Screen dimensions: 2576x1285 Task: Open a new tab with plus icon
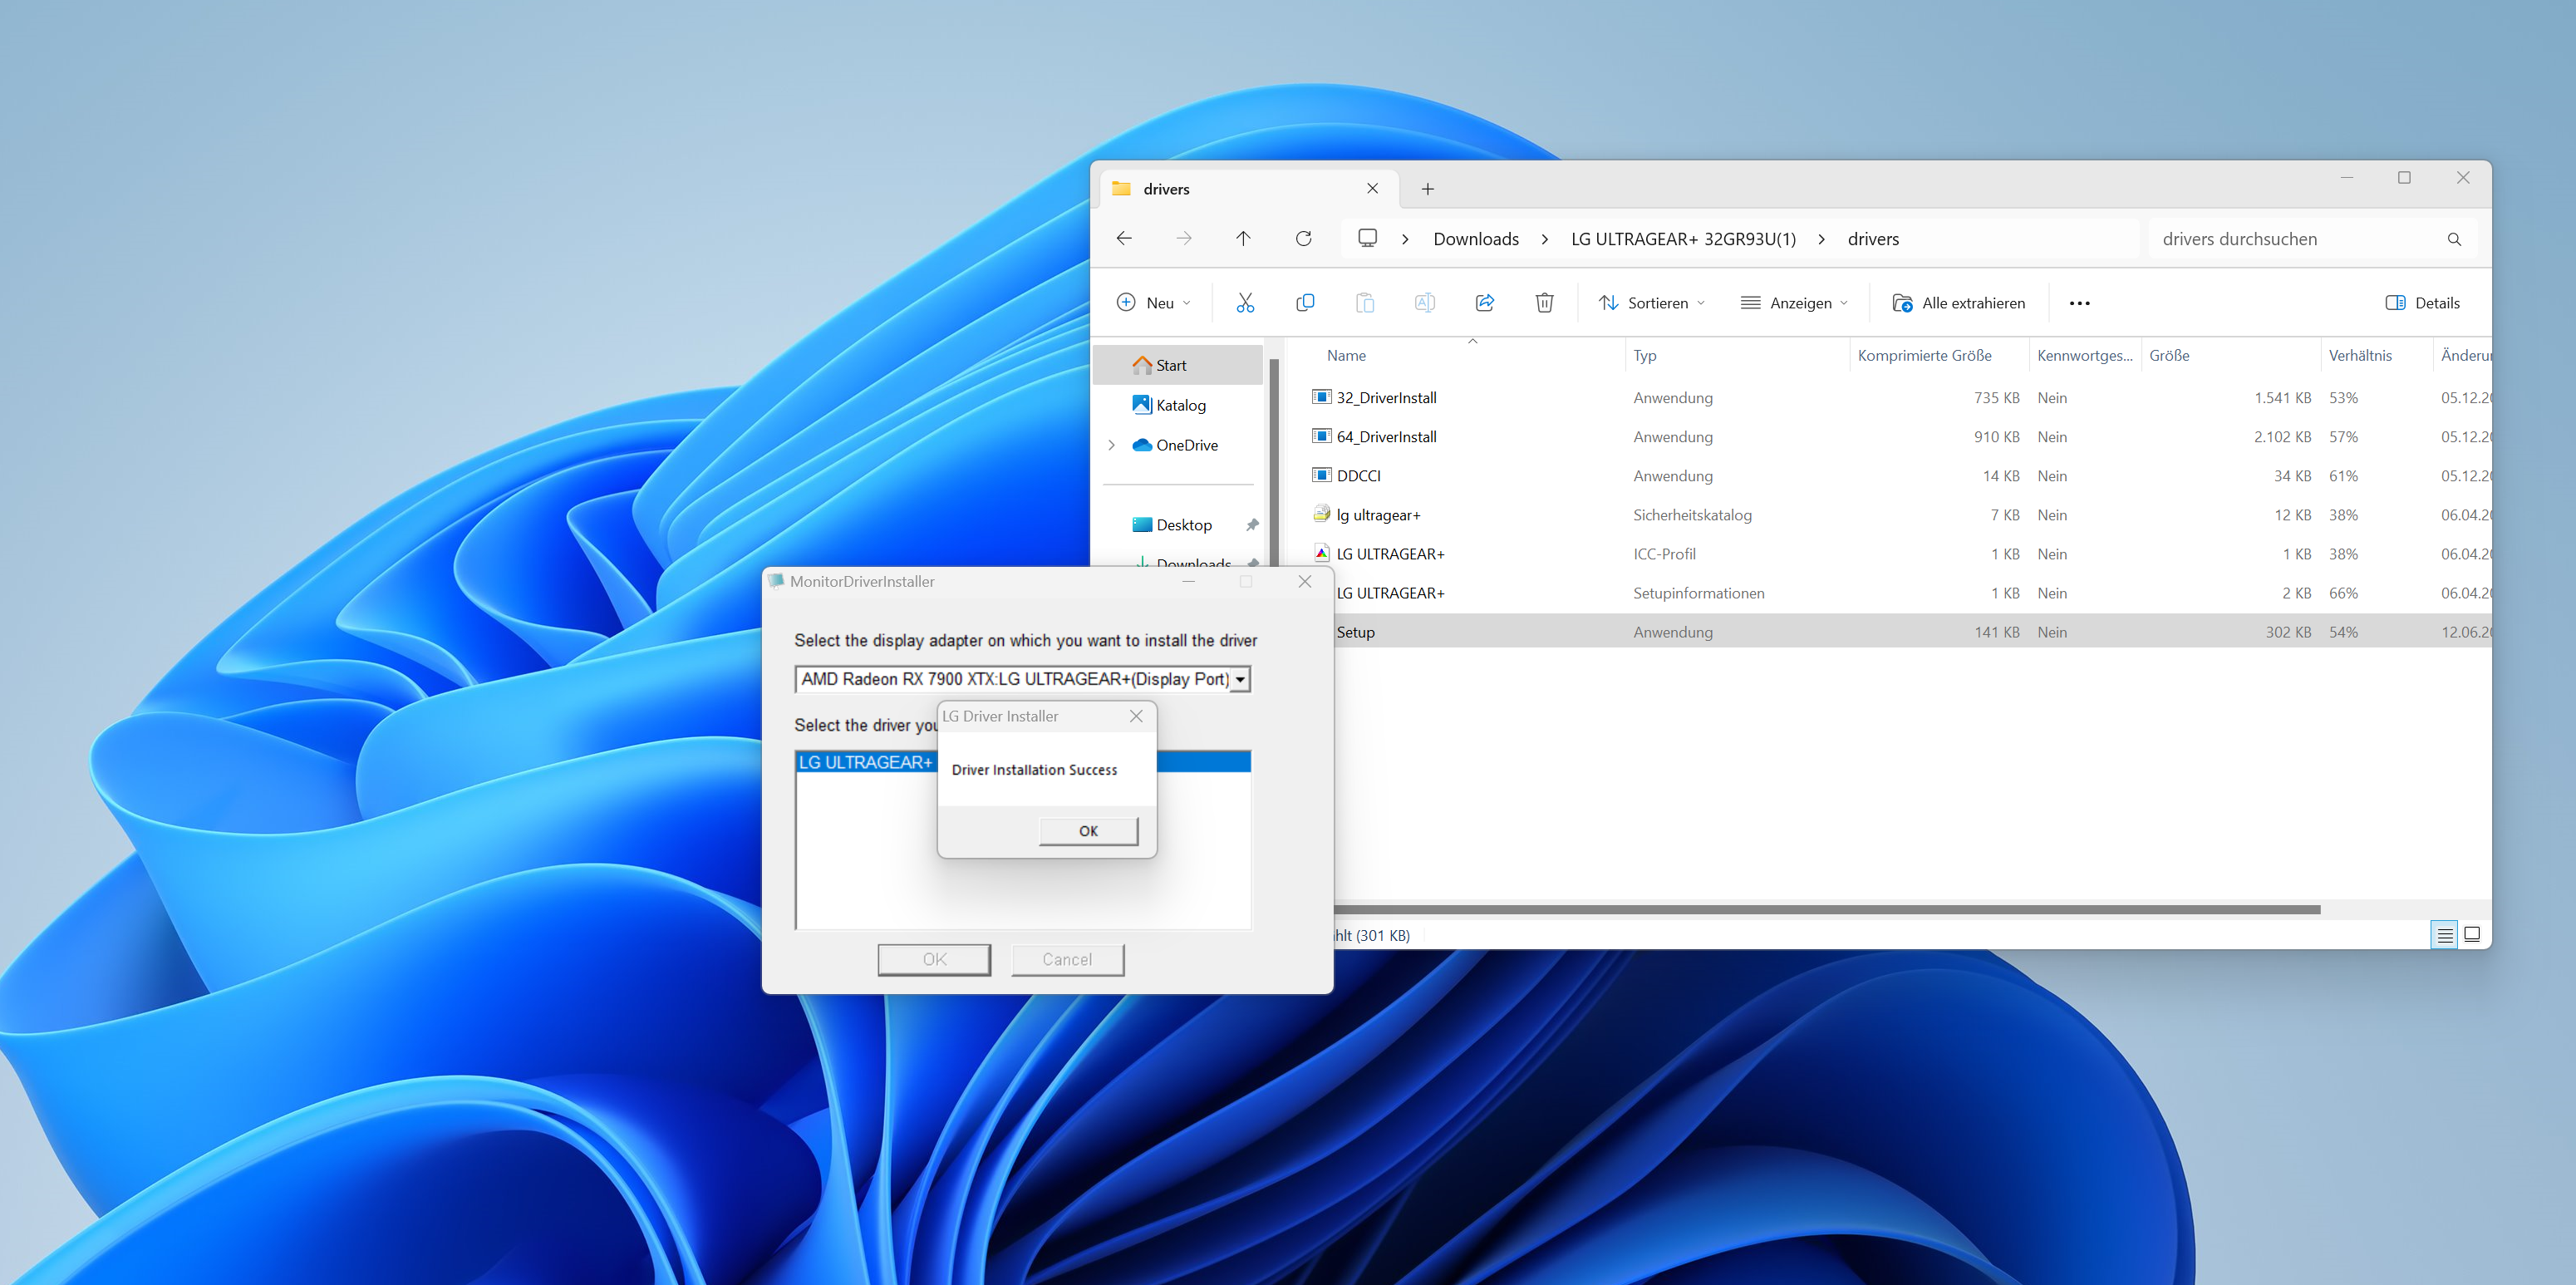point(1428,189)
